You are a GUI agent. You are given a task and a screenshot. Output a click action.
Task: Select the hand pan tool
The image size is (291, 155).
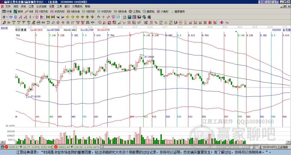pyautogui.click(x=99, y=17)
